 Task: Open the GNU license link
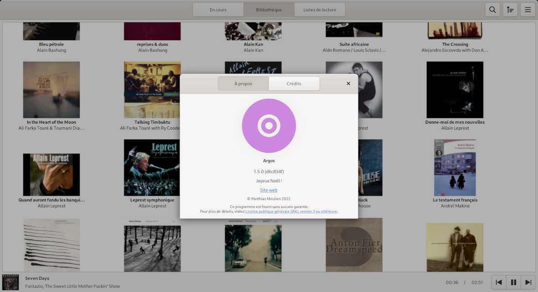pos(291,211)
